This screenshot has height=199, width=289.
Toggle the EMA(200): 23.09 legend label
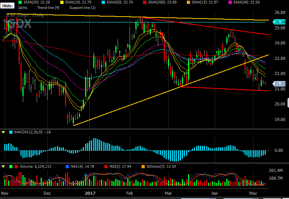[162, 2]
